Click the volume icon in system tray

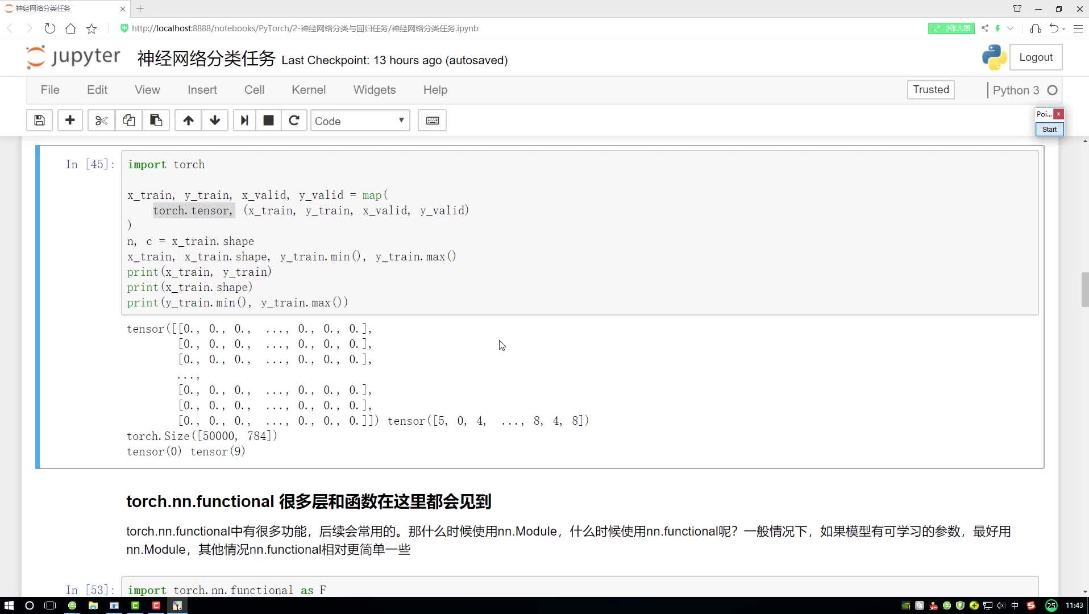(x=1001, y=605)
